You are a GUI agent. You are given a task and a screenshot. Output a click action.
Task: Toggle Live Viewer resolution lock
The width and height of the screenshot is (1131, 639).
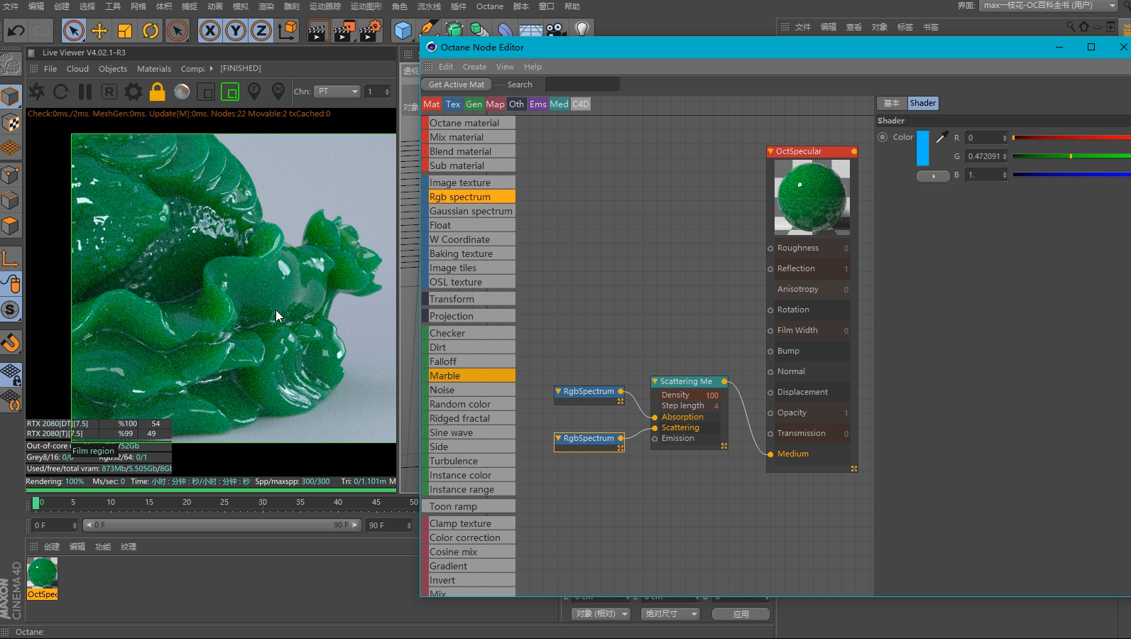158,92
